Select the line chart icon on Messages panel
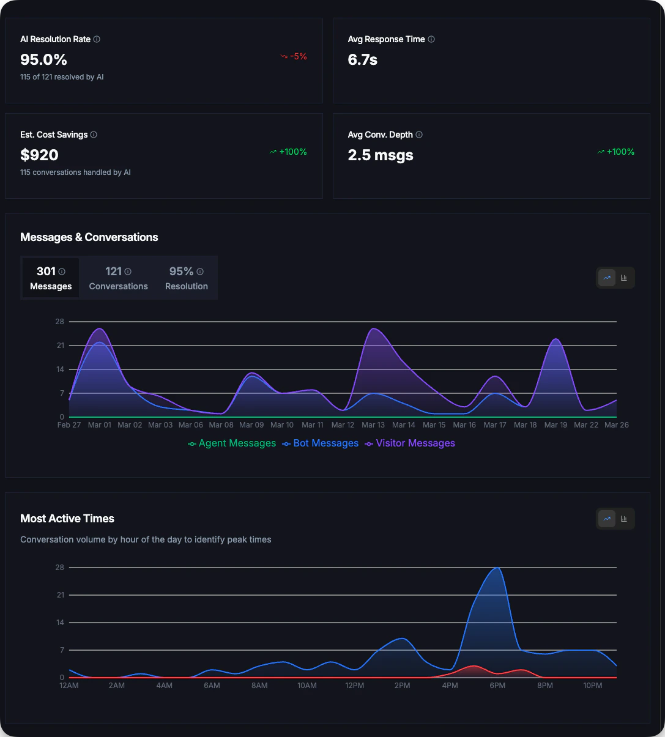The image size is (665, 737). (x=606, y=278)
